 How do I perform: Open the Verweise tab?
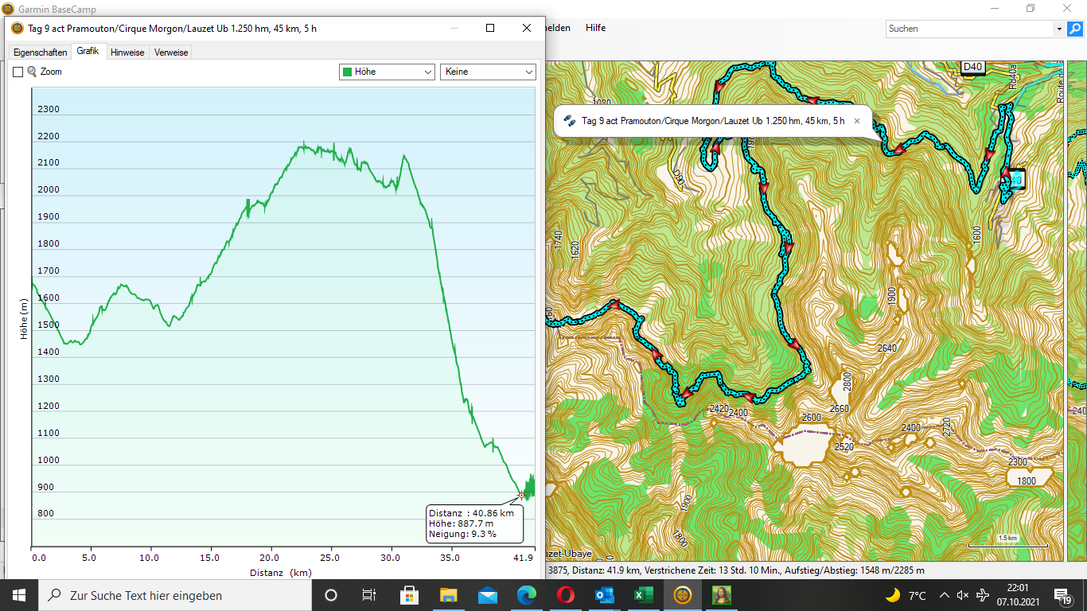coord(171,53)
